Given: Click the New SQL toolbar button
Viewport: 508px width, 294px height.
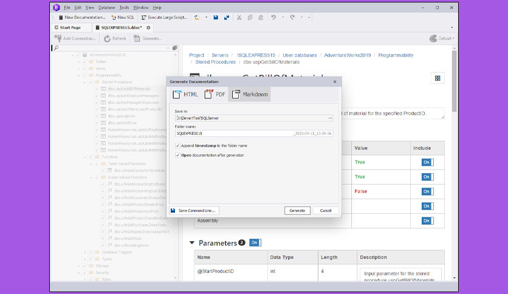Looking at the screenshot, I should tap(123, 18).
